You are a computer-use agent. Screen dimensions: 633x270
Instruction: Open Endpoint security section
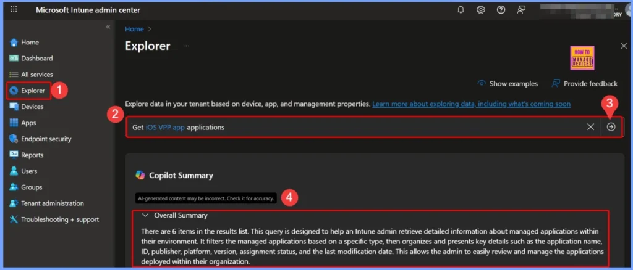(46, 139)
